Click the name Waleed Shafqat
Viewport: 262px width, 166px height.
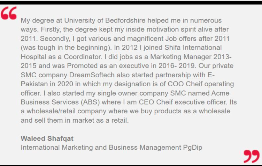click(x=47, y=138)
